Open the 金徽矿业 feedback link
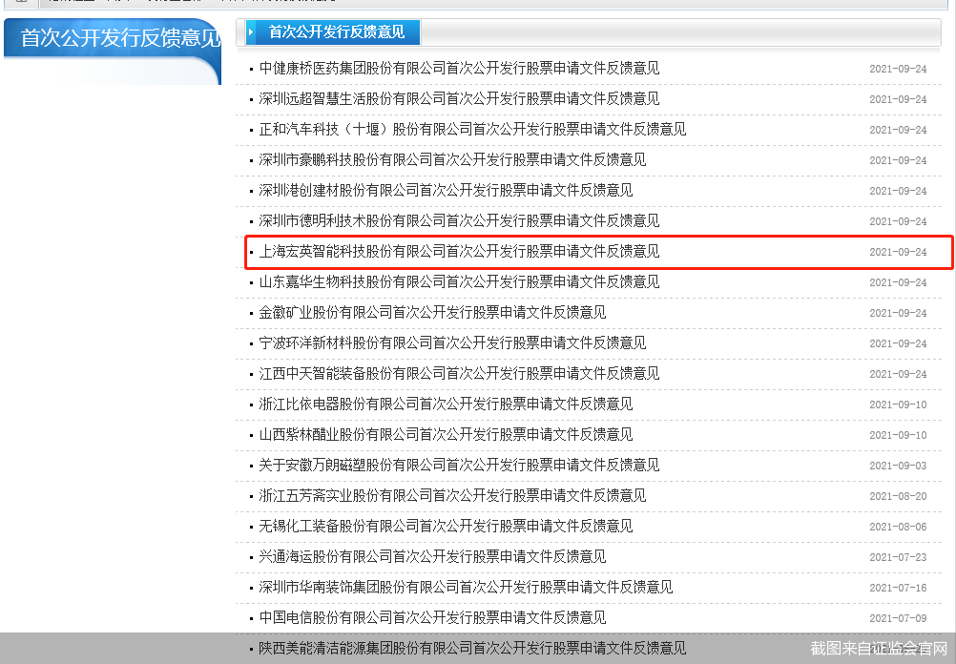This screenshot has width=956, height=664. [x=432, y=312]
